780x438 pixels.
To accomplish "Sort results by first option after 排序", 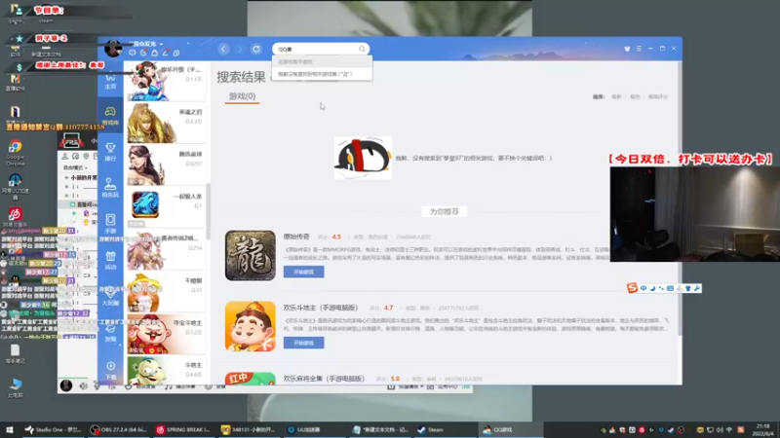I will 616,96.
